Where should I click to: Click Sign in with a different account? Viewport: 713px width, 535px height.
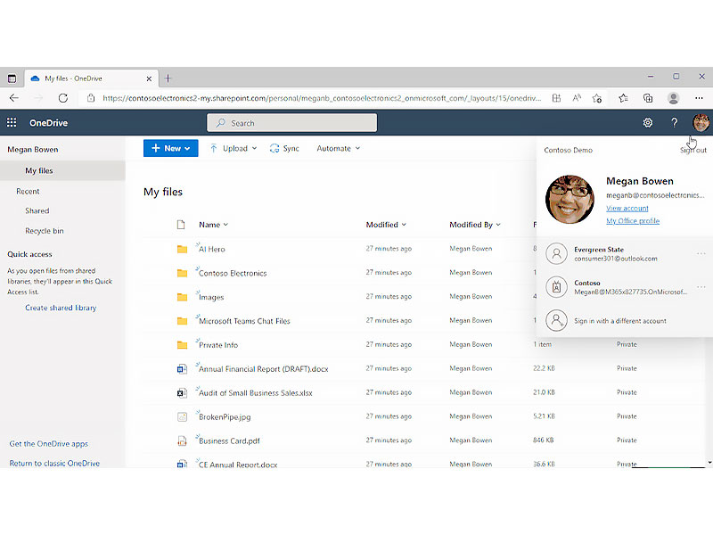click(x=619, y=321)
